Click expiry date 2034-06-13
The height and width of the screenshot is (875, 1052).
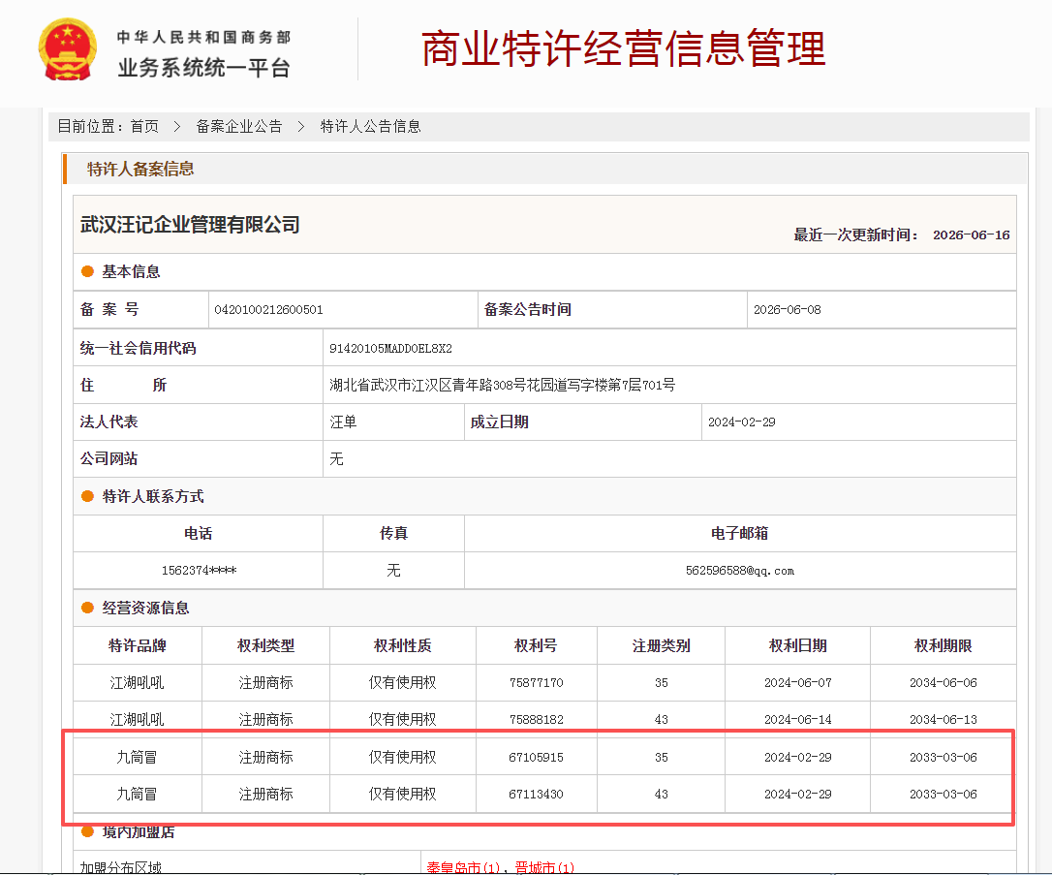pos(943,719)
